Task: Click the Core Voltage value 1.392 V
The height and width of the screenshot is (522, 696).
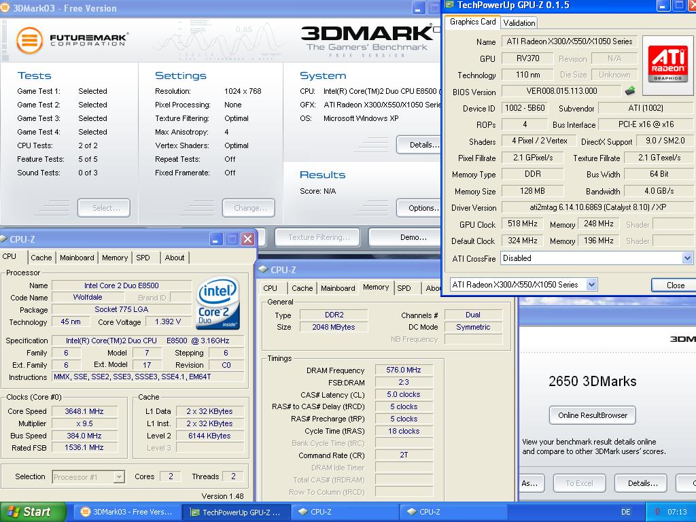Action: tap(168, 321)
